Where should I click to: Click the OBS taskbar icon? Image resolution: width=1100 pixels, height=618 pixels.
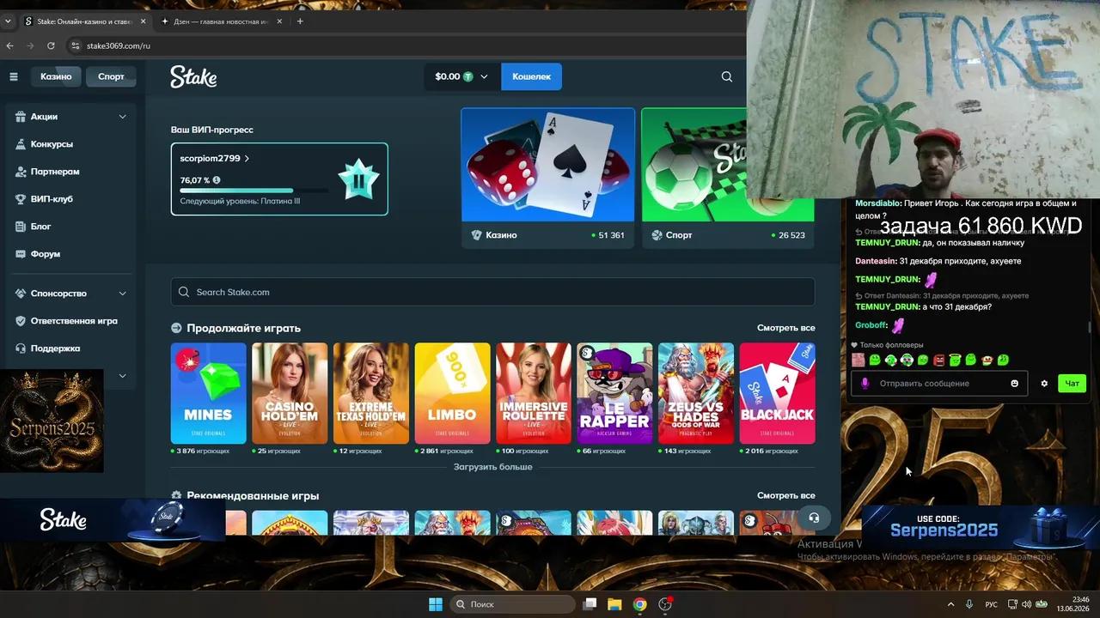pos(665,604)
